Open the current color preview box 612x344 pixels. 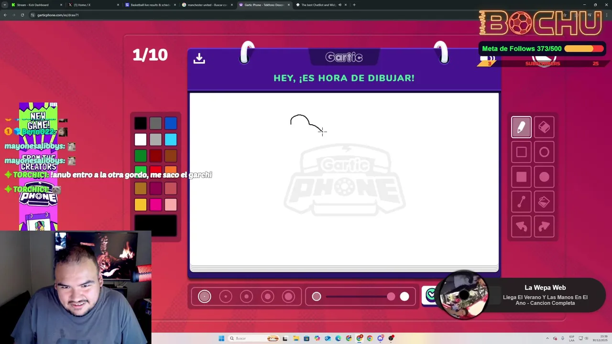coord(155,226)
